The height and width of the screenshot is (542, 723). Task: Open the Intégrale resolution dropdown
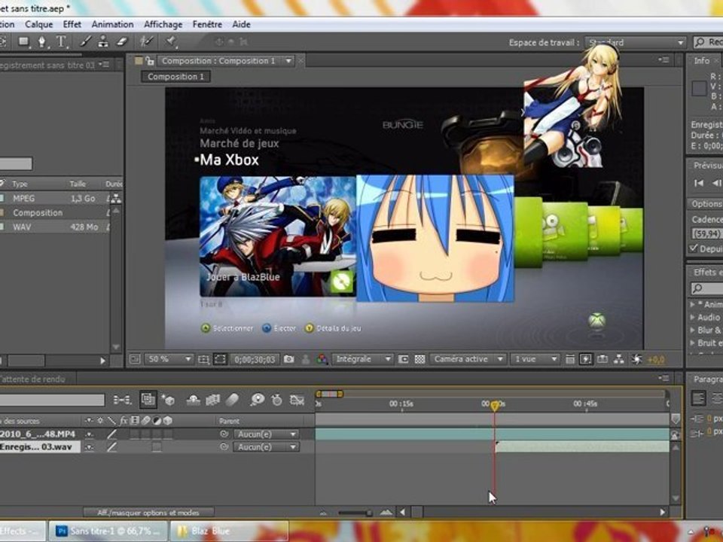[x=362, y=359]
